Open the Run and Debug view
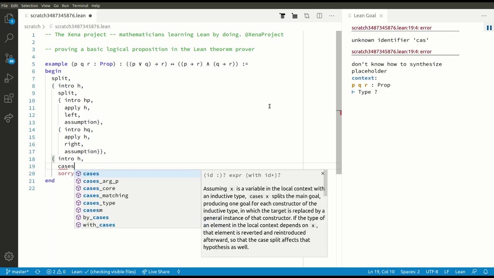494x278 pixels. (9, 79)
